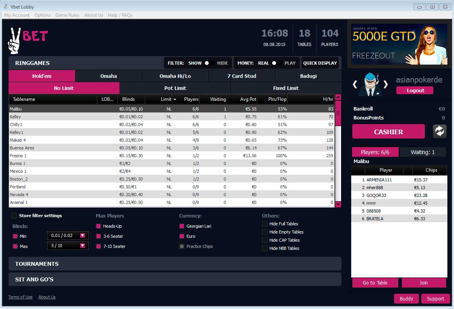The image size is (454, 309).
Task: Uncheck the Heads-Up checkbox
Action: coord(99,226)
